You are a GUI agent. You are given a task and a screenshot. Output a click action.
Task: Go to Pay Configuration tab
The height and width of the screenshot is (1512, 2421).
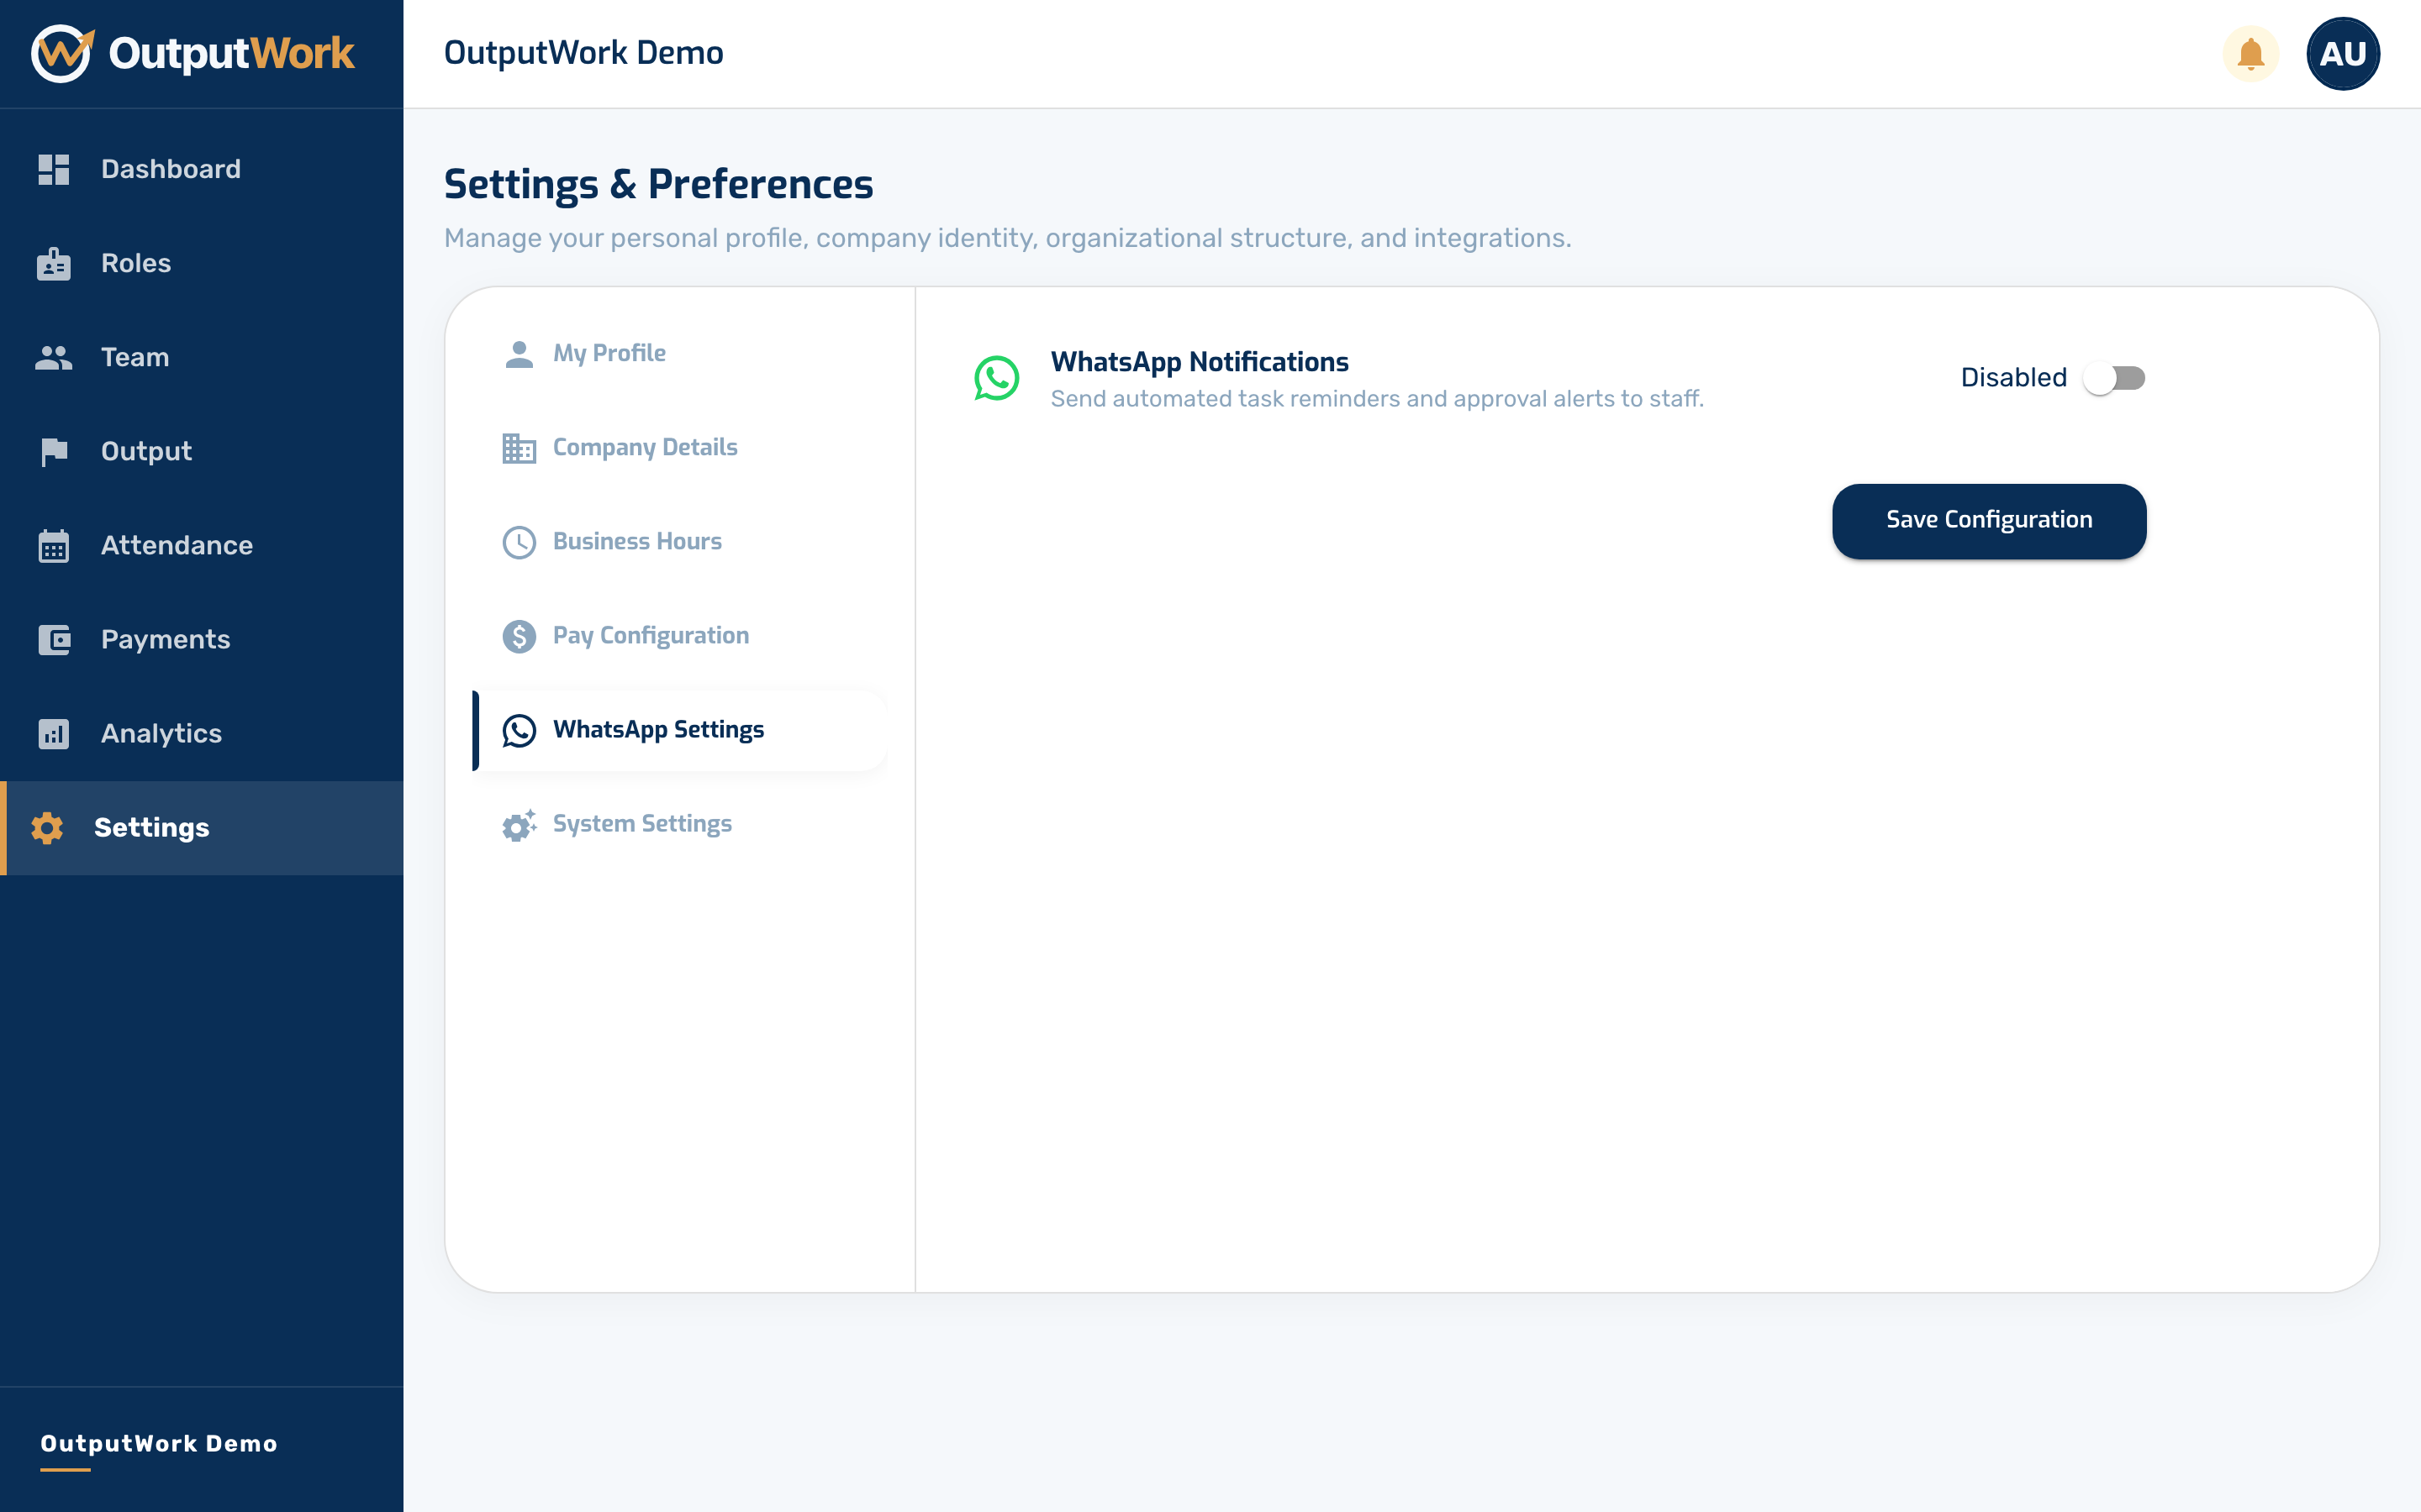(x=678, y=636)
